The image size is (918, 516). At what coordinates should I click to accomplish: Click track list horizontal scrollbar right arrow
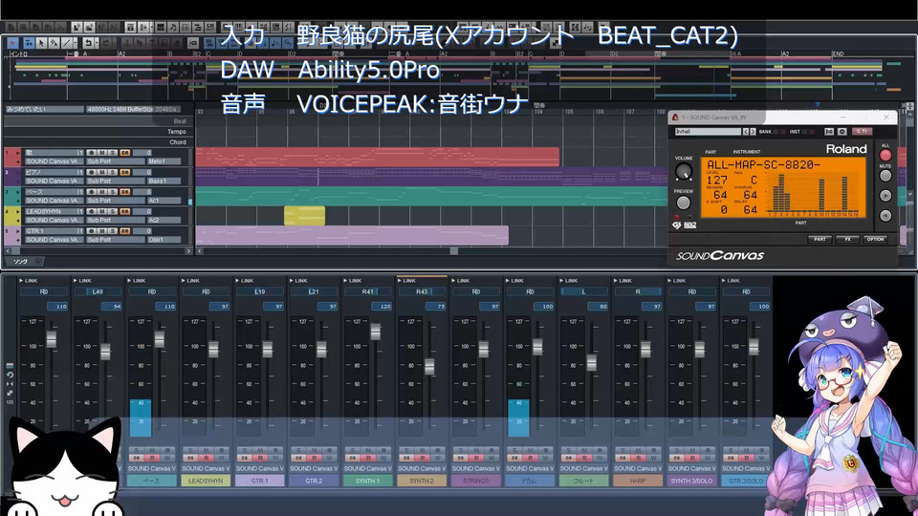point(188,251)
